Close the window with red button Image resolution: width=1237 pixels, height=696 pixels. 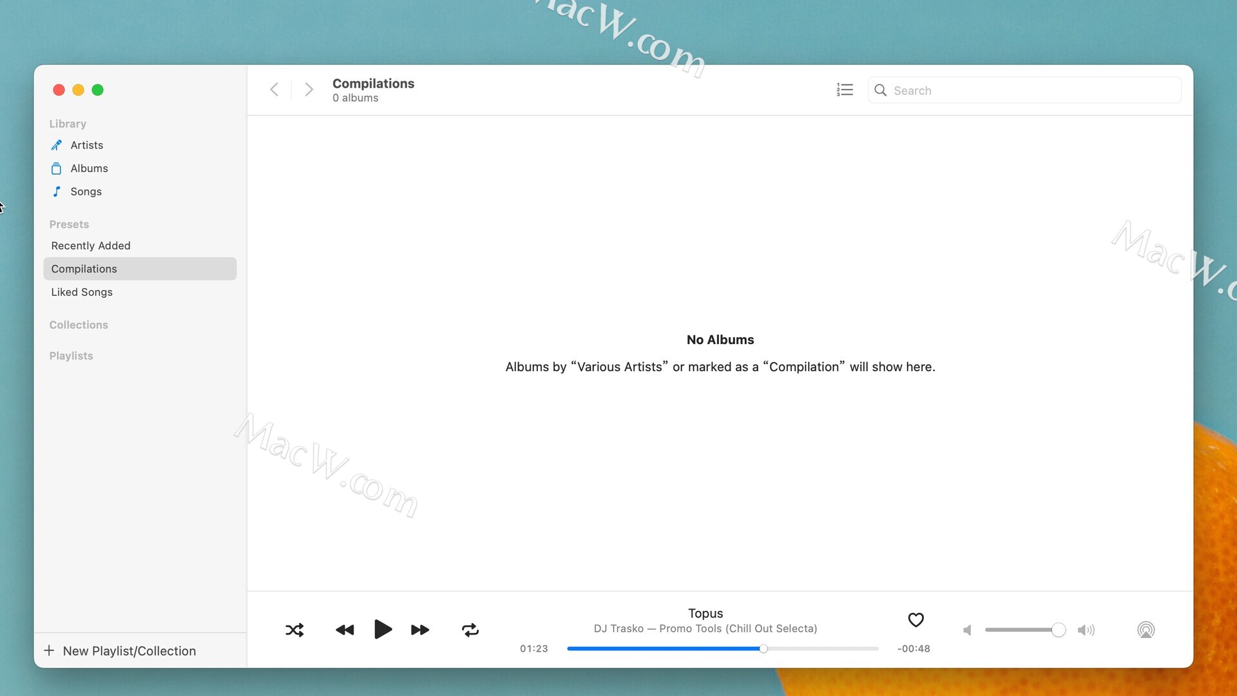[59, 90]
